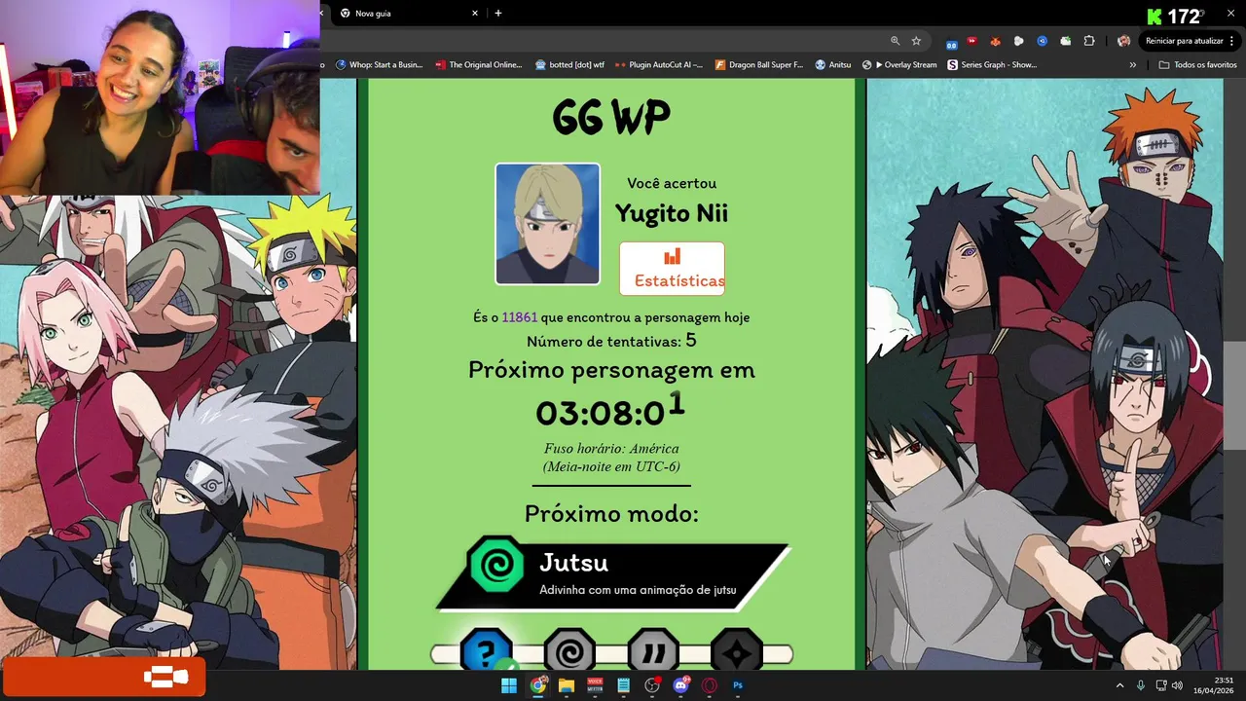Click the Chrome taskbar icon
Image resolution: width=1246 pixels, height=701 pixels.
537,685
